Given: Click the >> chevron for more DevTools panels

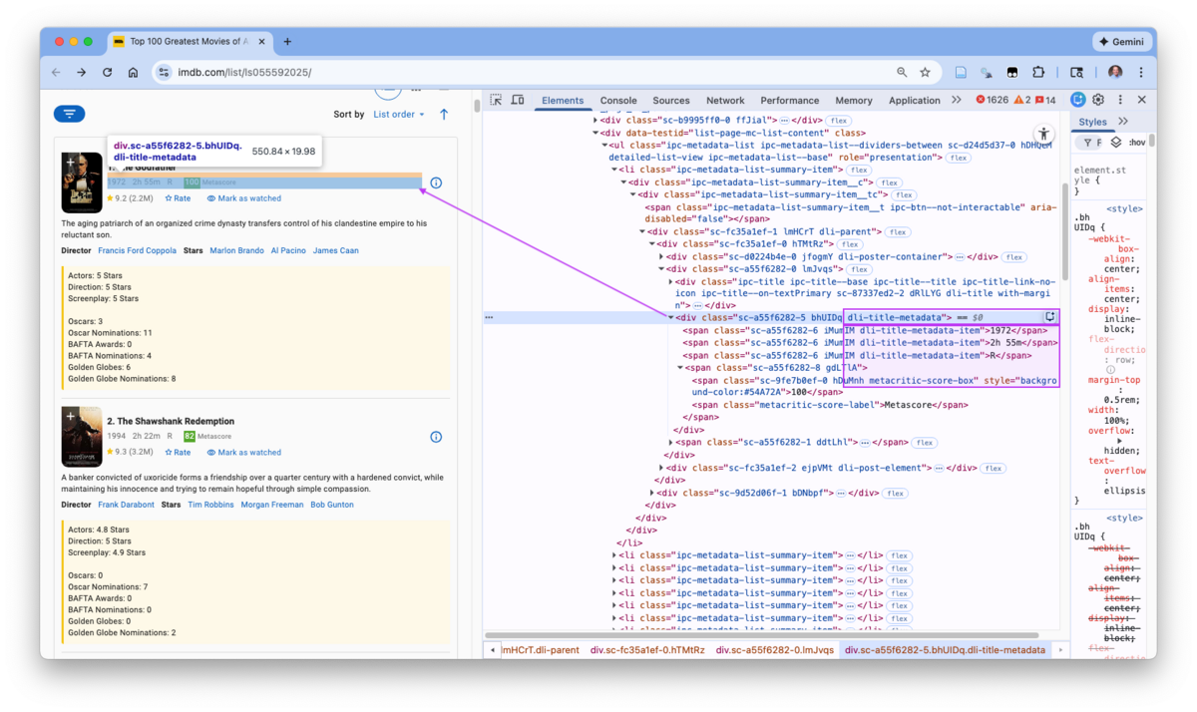Looking at the screenshot, I should (957, 100).
